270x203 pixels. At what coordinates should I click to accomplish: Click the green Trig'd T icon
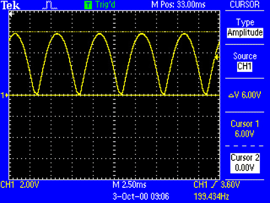pyautogui.click(x=88, y=5)
